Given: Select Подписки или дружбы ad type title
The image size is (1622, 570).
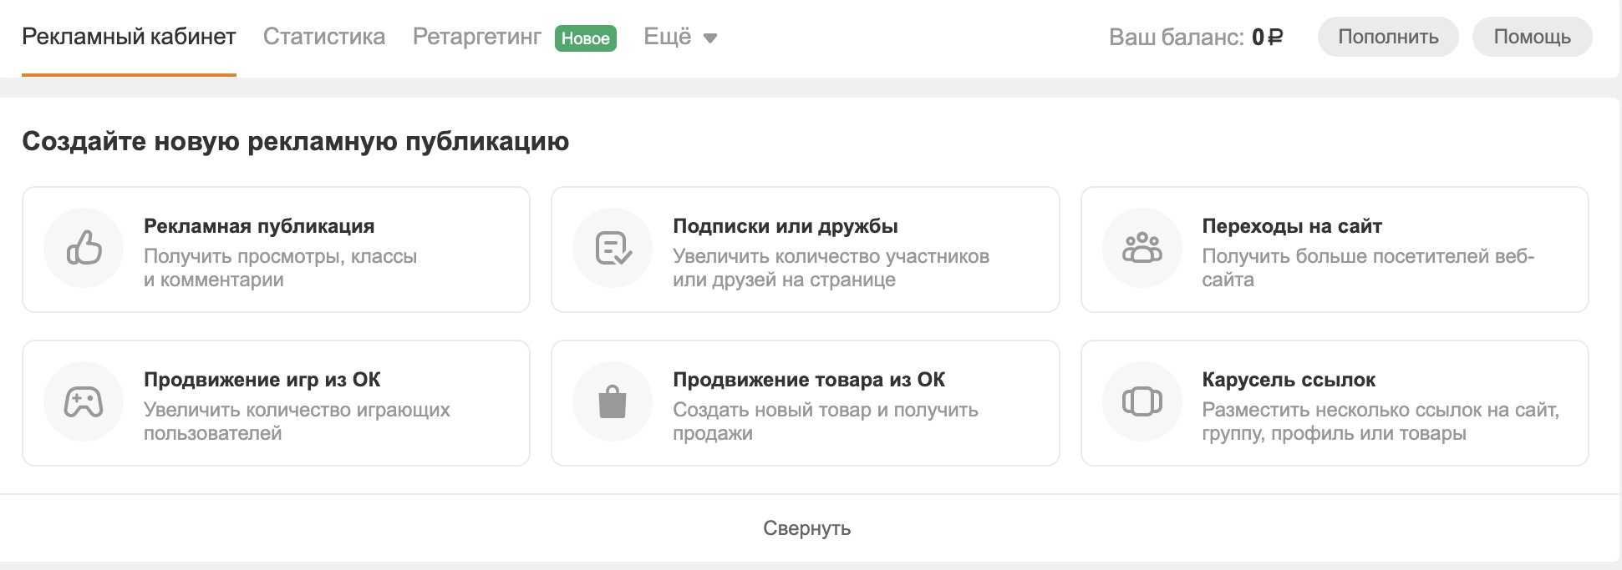Looking at the screenshot, I should click(x=786, y=226).
